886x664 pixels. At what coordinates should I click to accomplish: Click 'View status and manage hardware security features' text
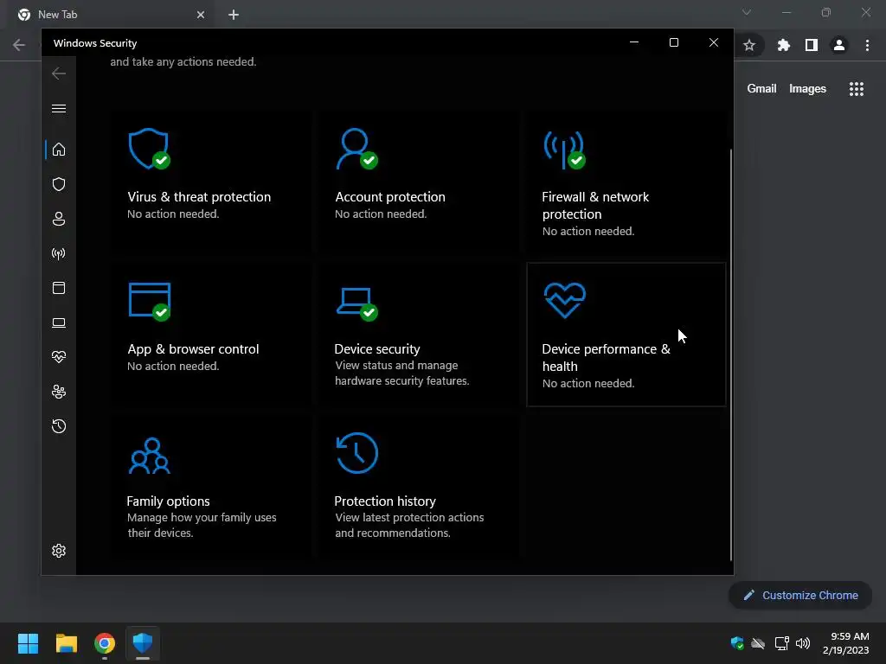click(x=401, y=373)
